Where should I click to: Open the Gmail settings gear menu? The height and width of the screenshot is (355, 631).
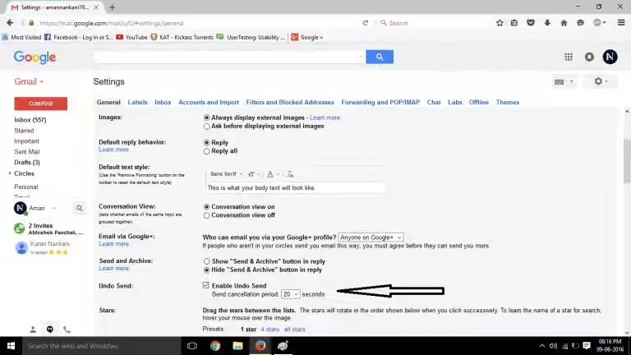pyautogui.click(x=601, y=81)
